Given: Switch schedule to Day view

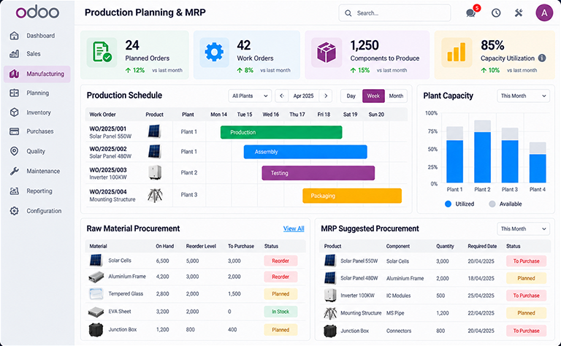Looking at the screenshot, I should pyautogui.click(x=351, y=96).
